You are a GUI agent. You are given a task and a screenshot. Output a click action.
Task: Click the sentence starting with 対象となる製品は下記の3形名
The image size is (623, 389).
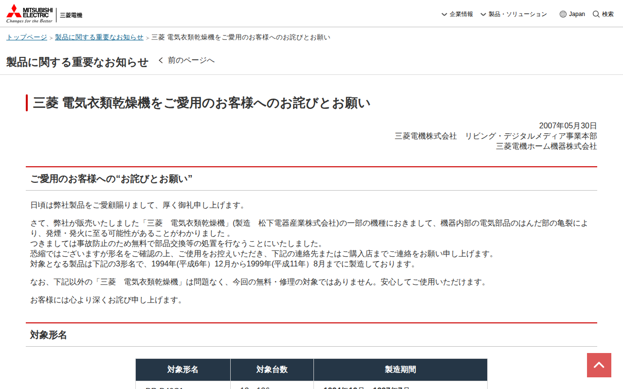tap(224, 265)
